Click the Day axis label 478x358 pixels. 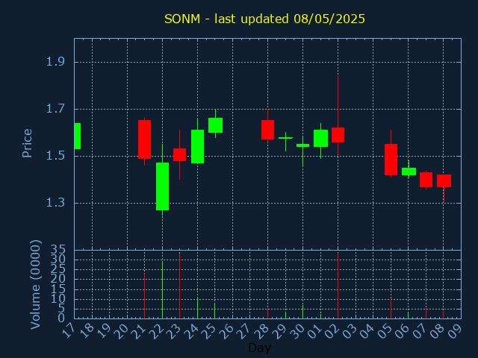(259, 348)
